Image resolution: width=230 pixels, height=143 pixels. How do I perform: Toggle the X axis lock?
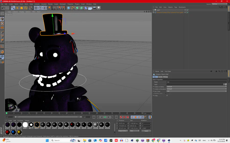click(x=36, y=8)
